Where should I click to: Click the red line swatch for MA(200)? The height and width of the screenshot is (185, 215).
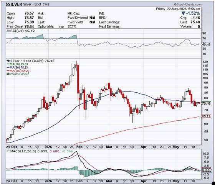point(8,71)
